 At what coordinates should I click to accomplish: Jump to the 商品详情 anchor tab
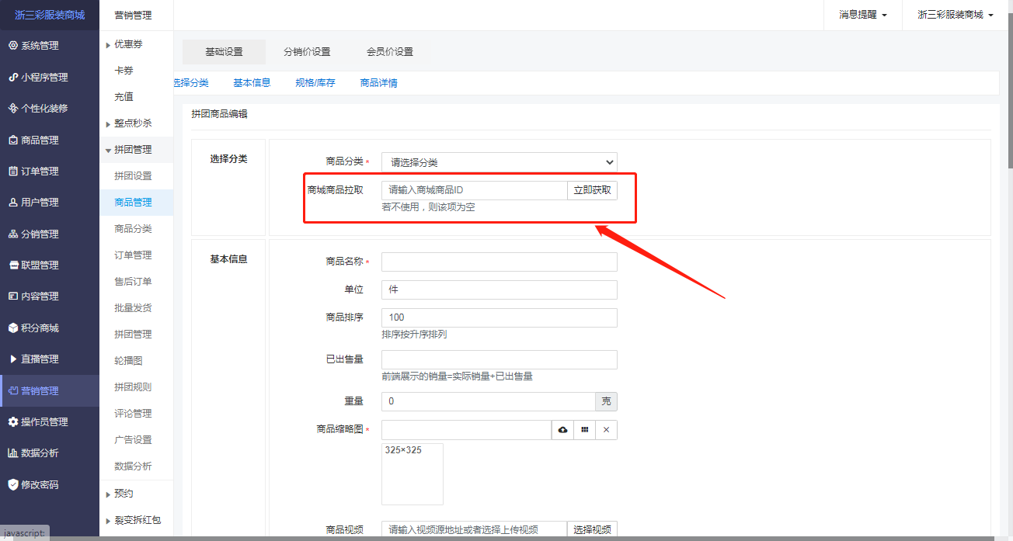[x=379, y=83]
